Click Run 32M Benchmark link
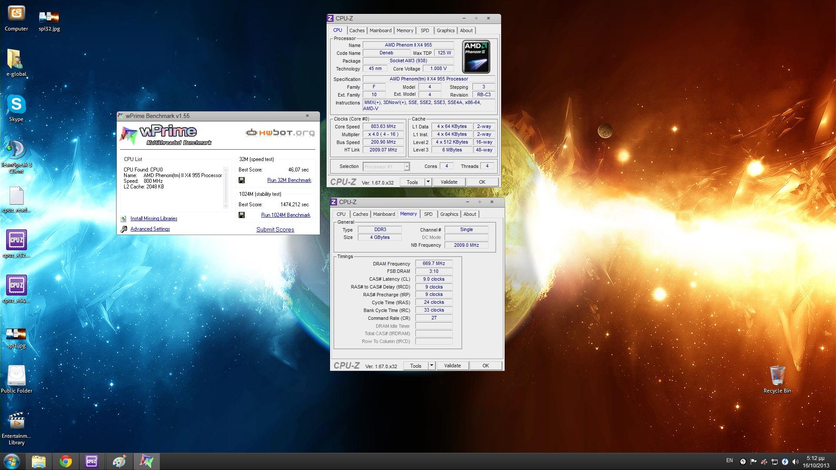The height and width of the screenshot is (470, 836). click(x=289, y=180)
